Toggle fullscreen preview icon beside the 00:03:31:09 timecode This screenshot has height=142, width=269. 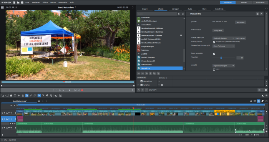(133, 7)
